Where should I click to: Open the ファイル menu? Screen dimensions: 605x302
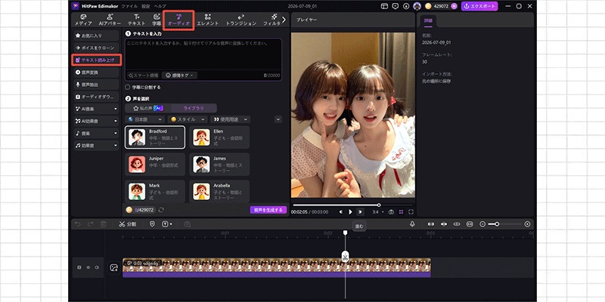tap(129, 6)
